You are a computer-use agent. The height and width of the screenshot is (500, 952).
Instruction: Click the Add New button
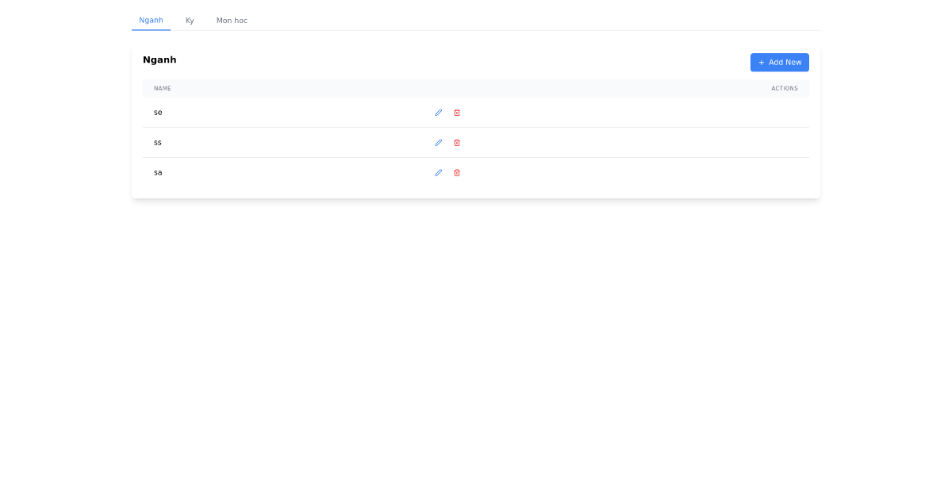[x=780, y=62]
